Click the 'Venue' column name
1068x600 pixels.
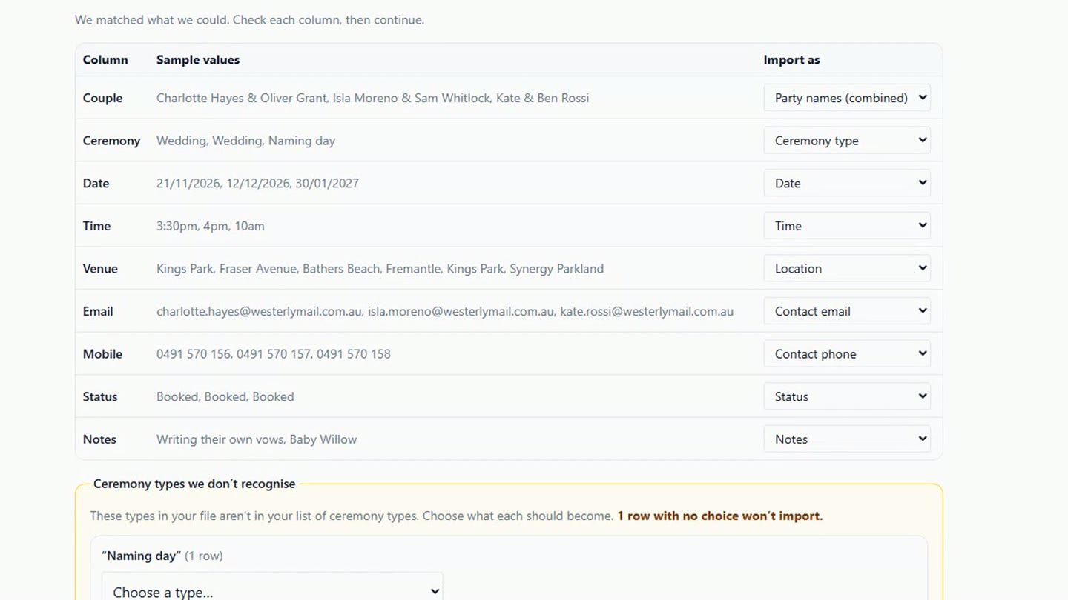point(100,269)
